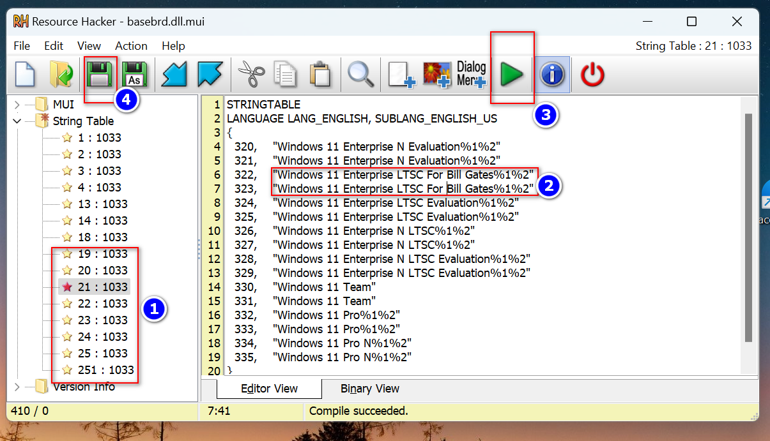Switch to the Editor View tab

coord(269,389)
